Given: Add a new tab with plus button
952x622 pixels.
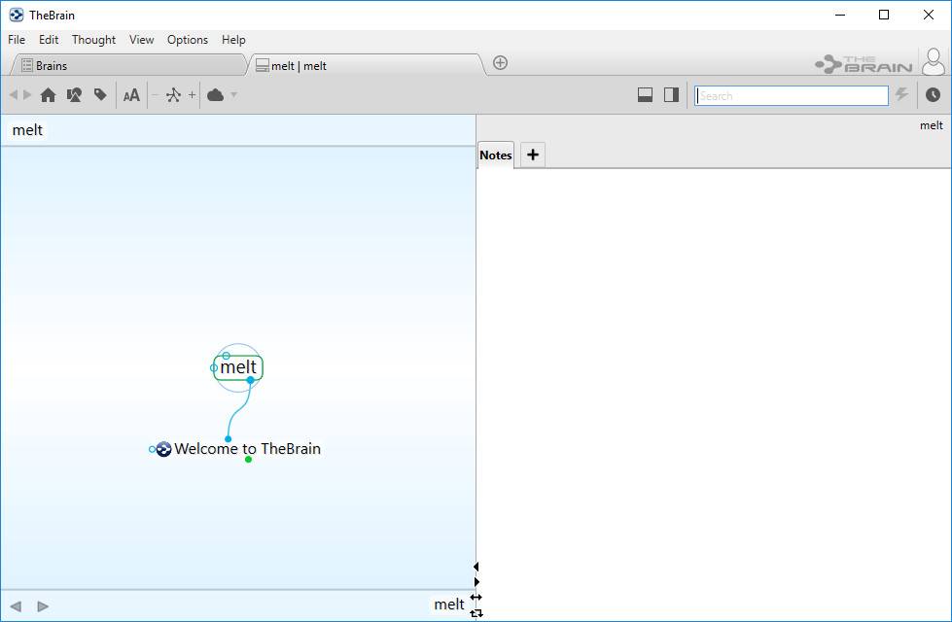Looking at the screenshot, I should point(500,62).
